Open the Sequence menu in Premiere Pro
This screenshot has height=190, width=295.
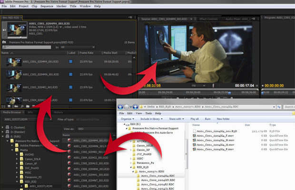47,6
